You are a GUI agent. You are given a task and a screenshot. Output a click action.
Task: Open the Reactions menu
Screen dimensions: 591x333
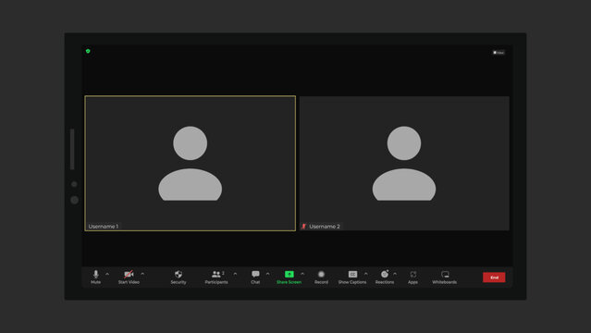point(385,277)
